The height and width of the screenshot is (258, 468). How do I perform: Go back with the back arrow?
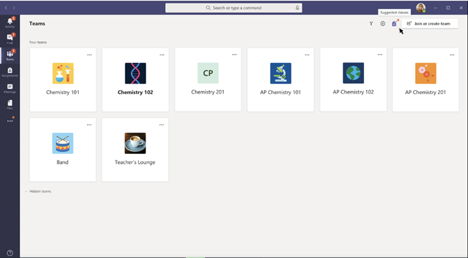pyautogui.click(x=6, y=8)
